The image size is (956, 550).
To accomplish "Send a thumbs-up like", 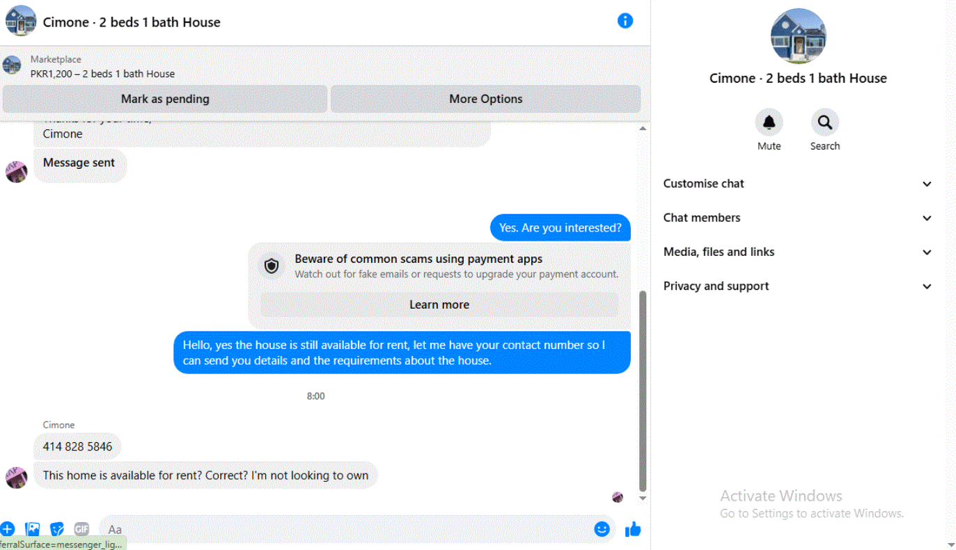I will tap(632, 529).
